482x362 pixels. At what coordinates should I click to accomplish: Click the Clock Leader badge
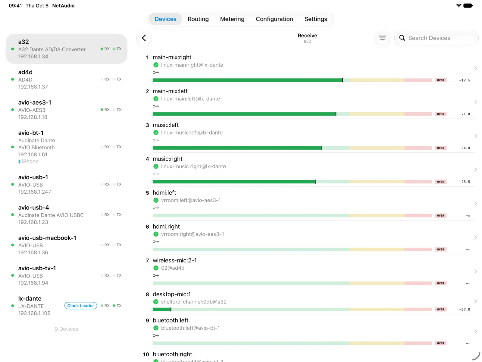(81, 306)
